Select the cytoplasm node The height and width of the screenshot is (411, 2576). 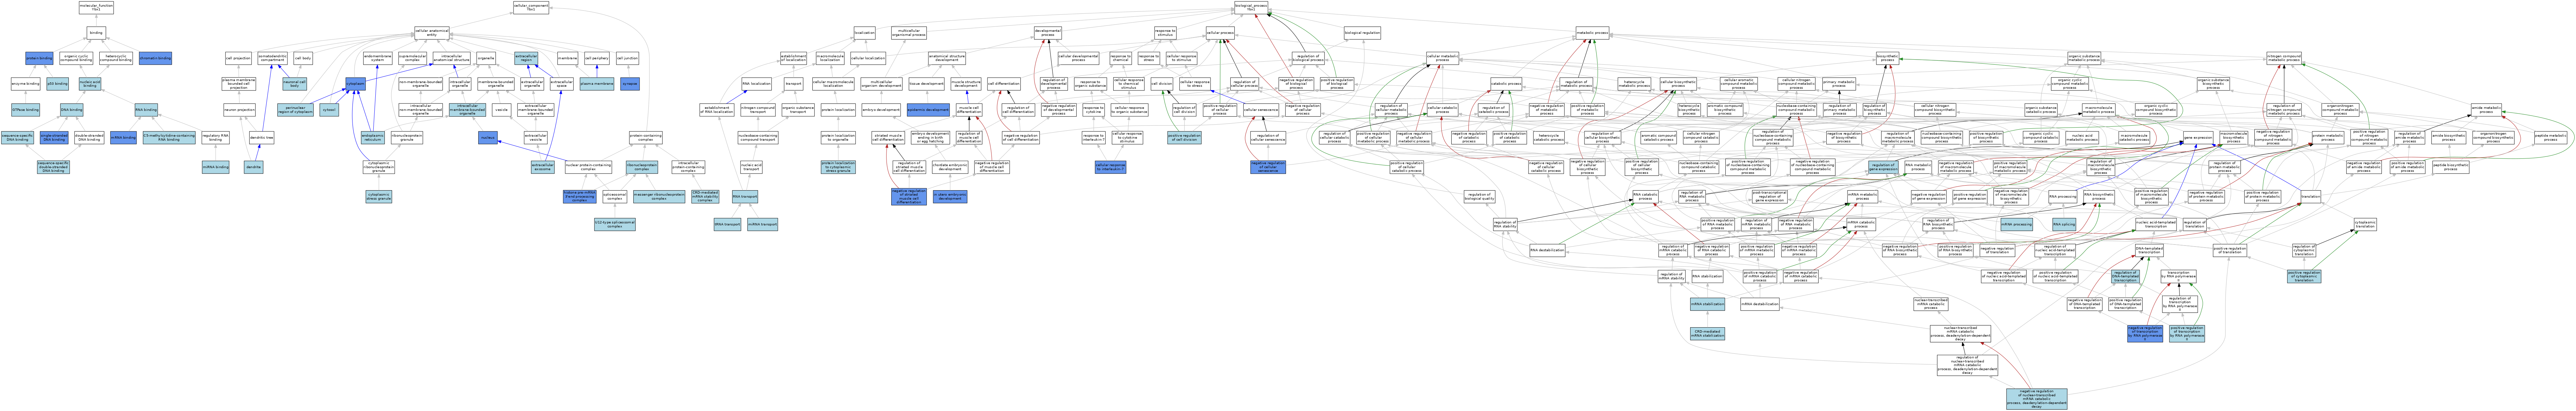pyautogui.click(x=355, y=84)
